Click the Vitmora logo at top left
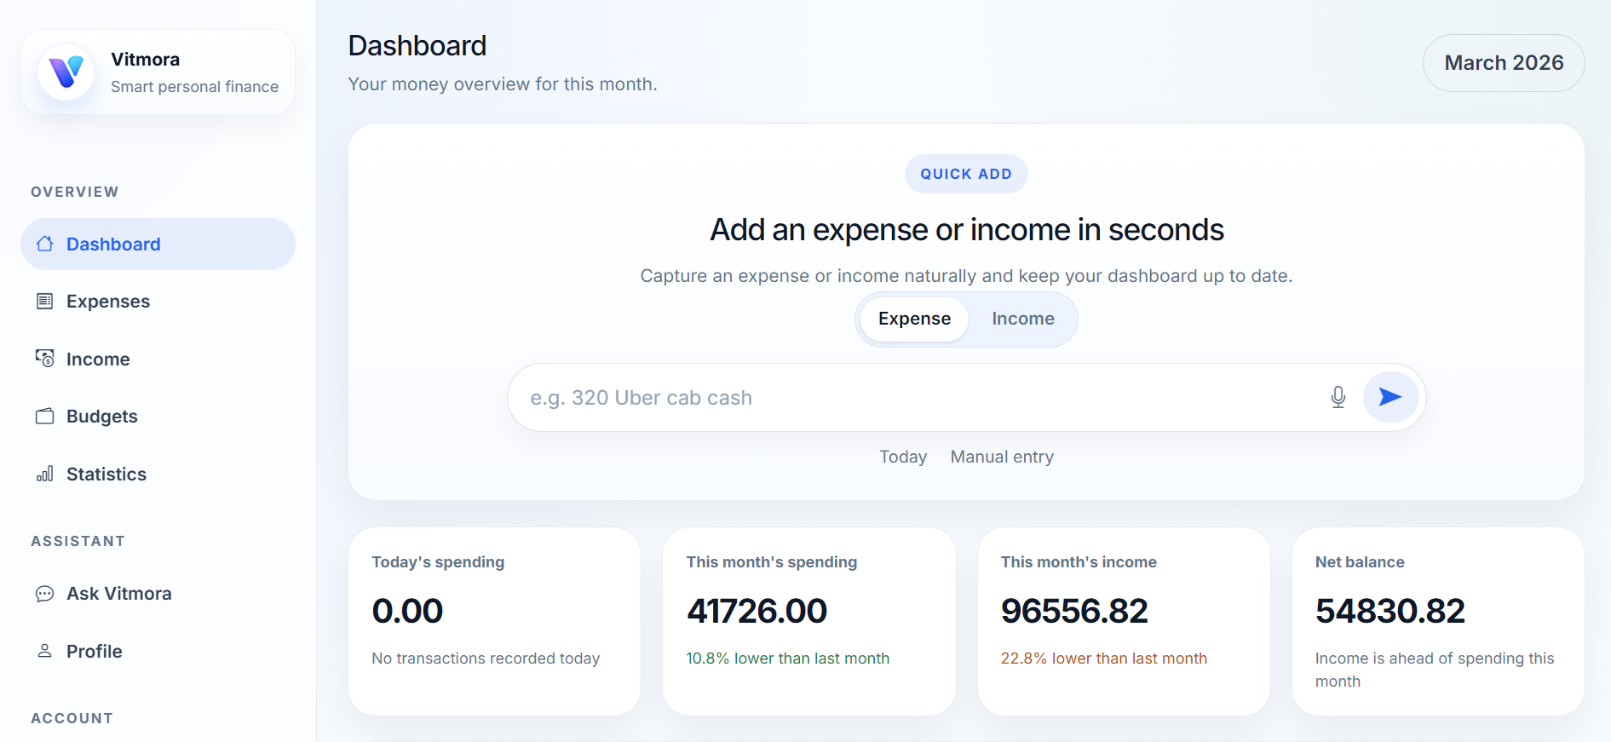 pos(66,72)
